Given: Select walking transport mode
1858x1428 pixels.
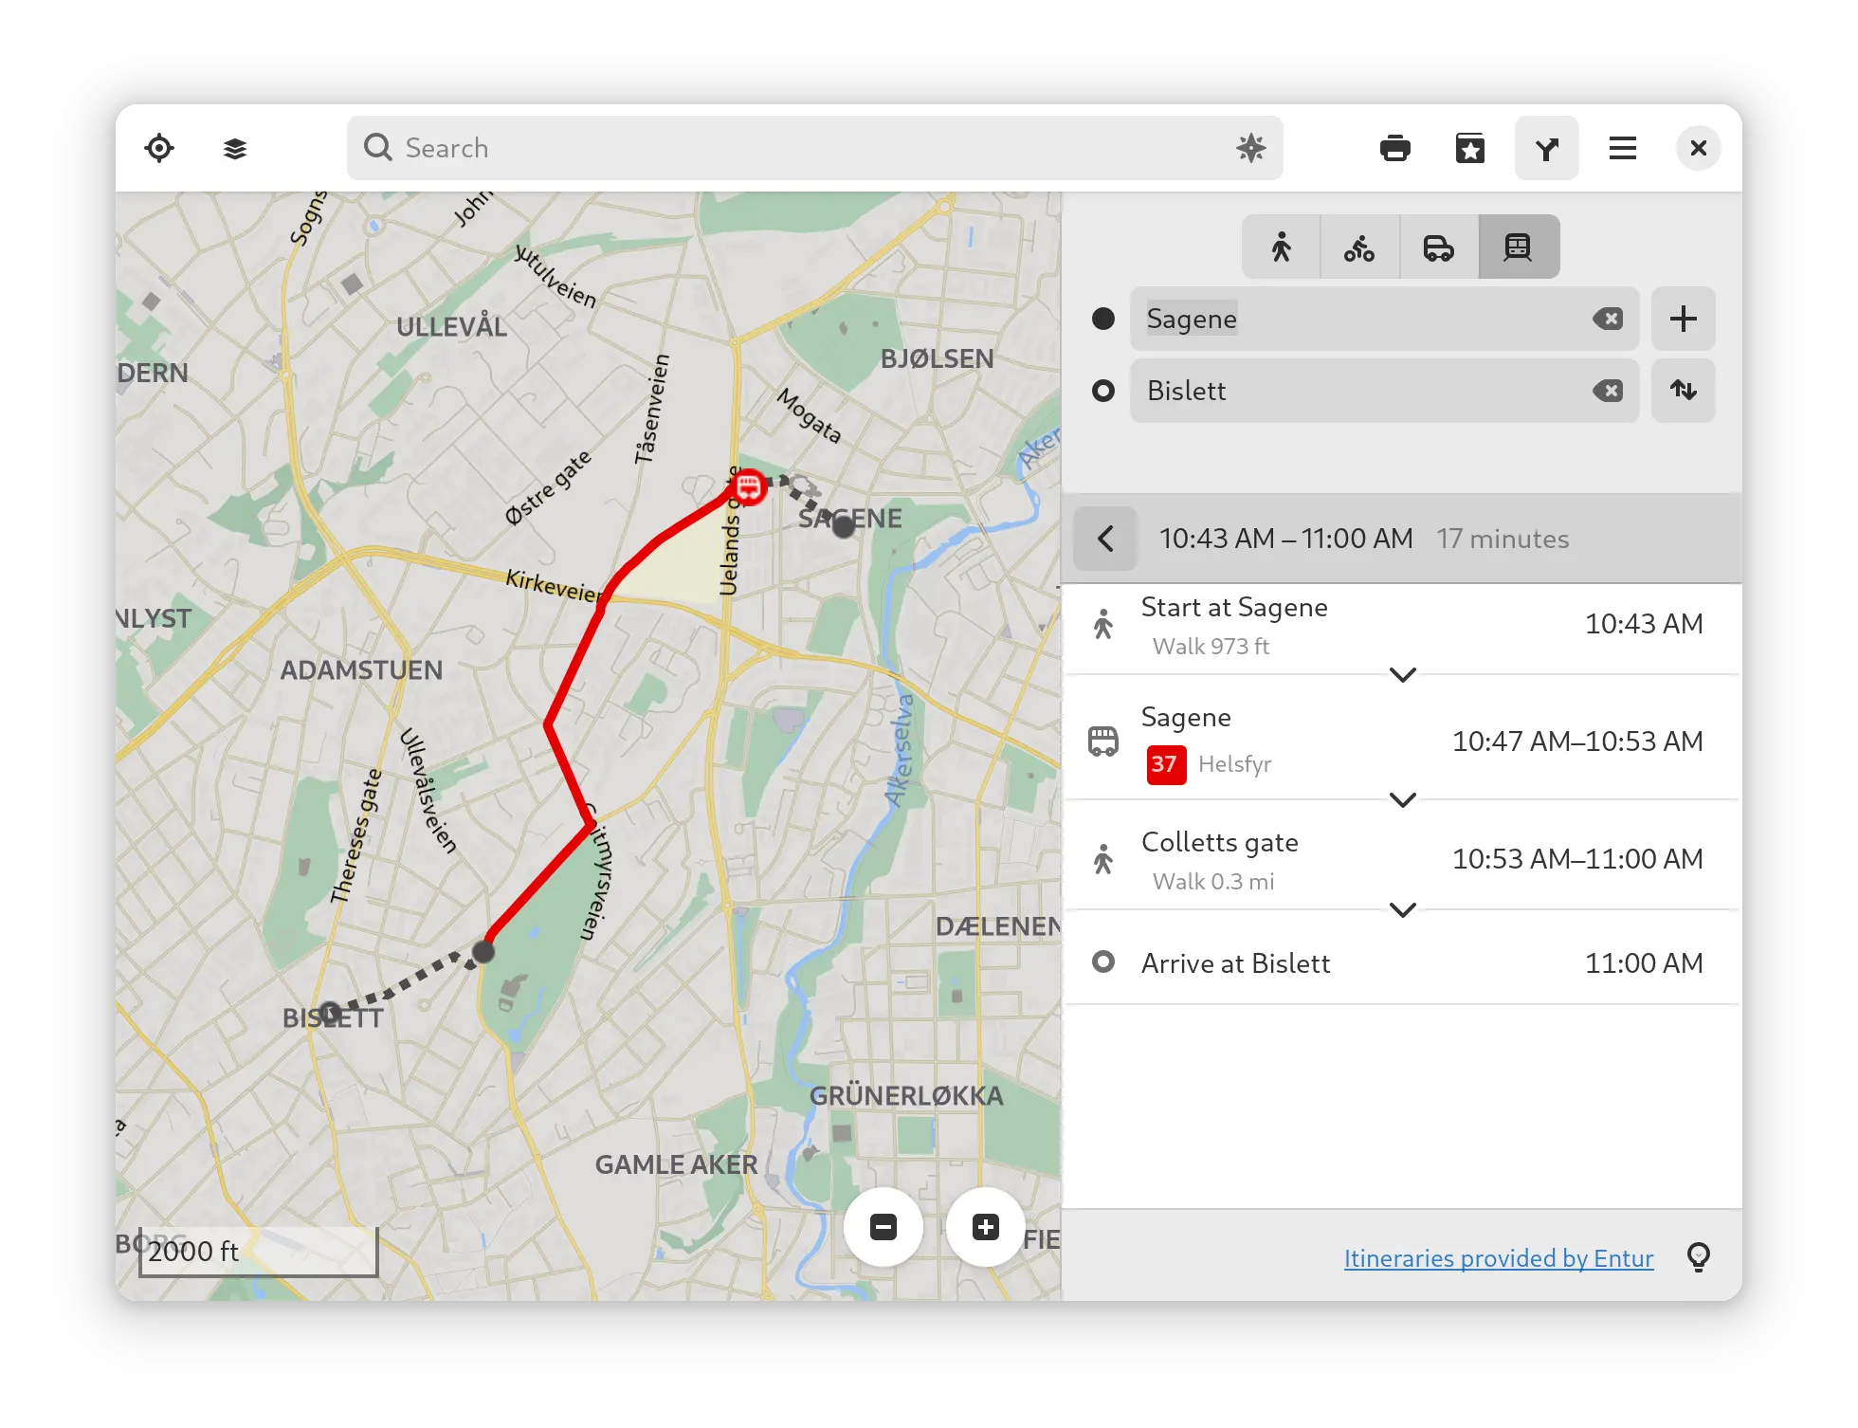Looking at the screenshot, I should [1281, 247].
